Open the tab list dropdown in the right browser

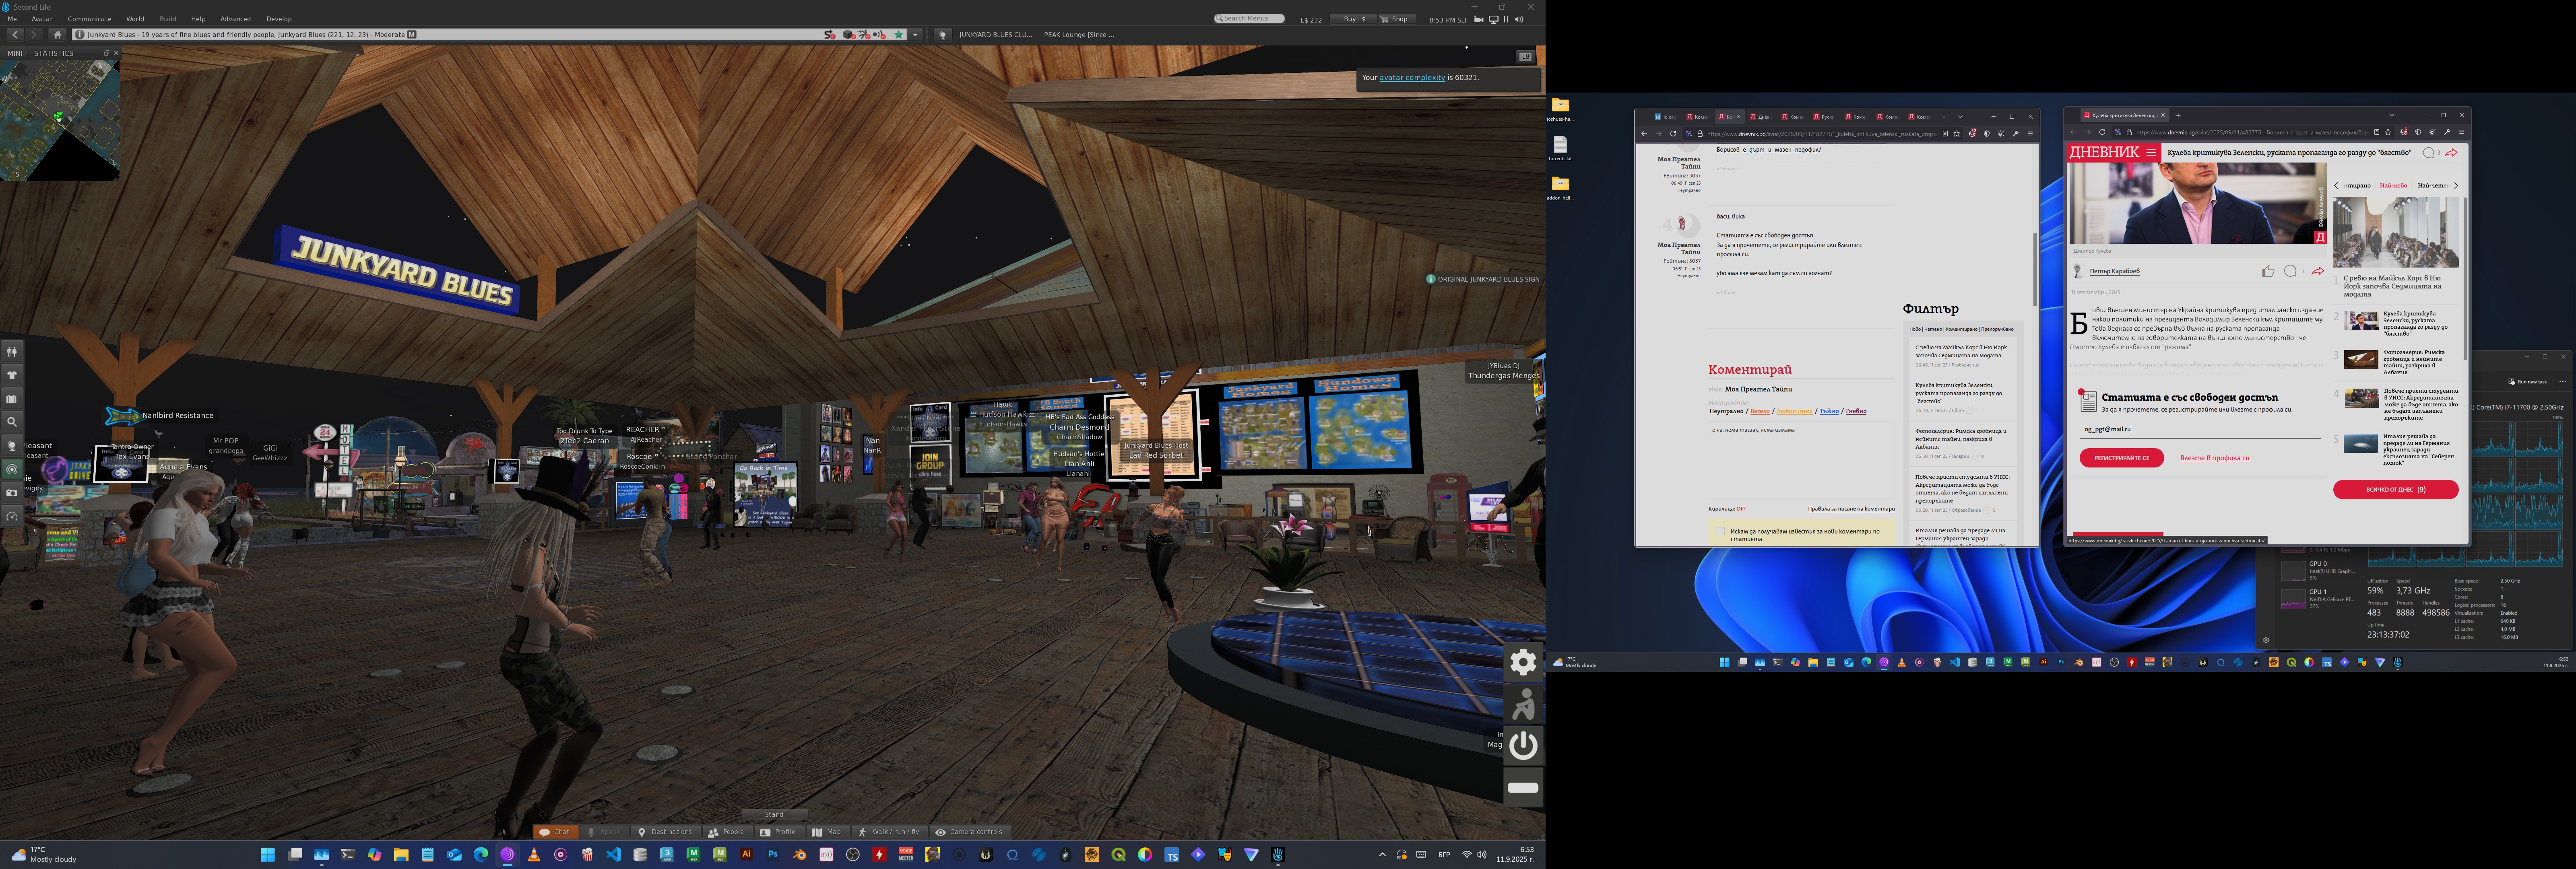(x=2391, y=115)
